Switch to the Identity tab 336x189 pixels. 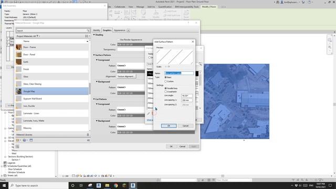[x=97, y=30]
